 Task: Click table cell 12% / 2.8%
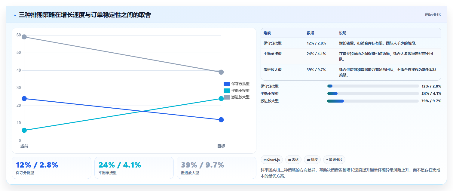pyautogui.click(x=316, y=43)
